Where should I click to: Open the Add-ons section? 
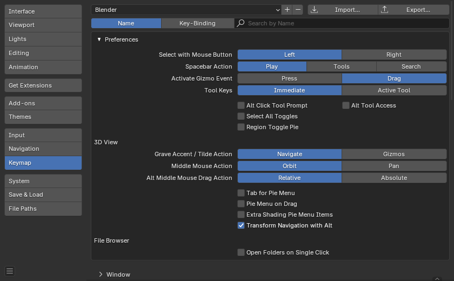pyautogui.click(x=43, y=103)
